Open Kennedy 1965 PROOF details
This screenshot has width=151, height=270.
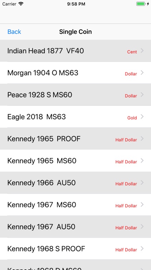[x=75, y=139]
